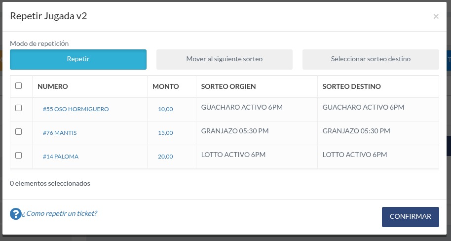This screenshot has height=241, width=451.
Task: Close the Repetir Jugada v2 dialog
Action: 436,16
